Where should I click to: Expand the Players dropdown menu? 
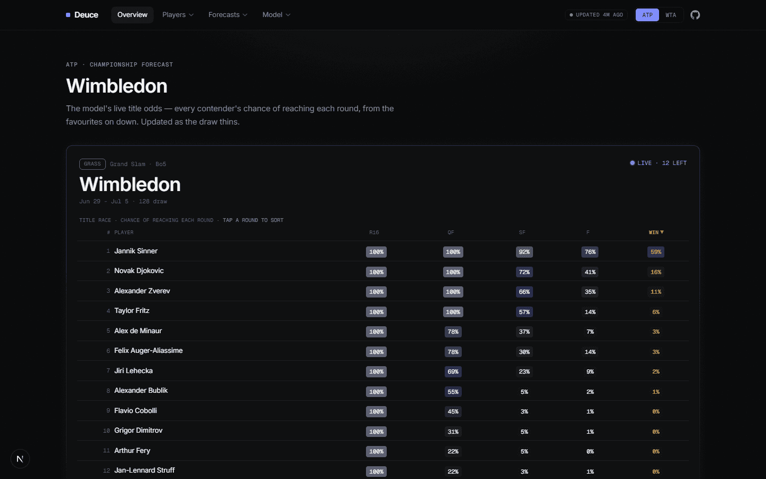coord(178,15)
